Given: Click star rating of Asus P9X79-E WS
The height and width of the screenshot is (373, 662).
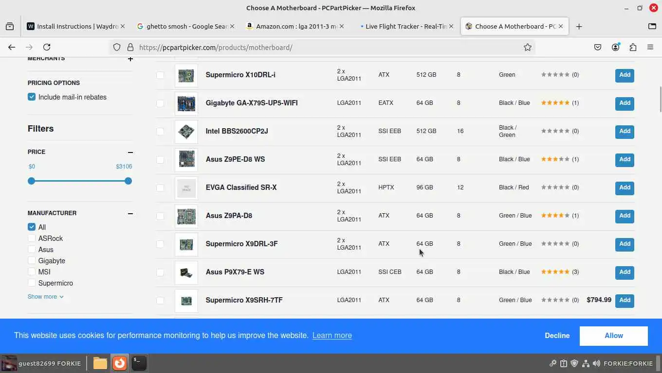Looking at the screenshot, I should click(555, 272).
